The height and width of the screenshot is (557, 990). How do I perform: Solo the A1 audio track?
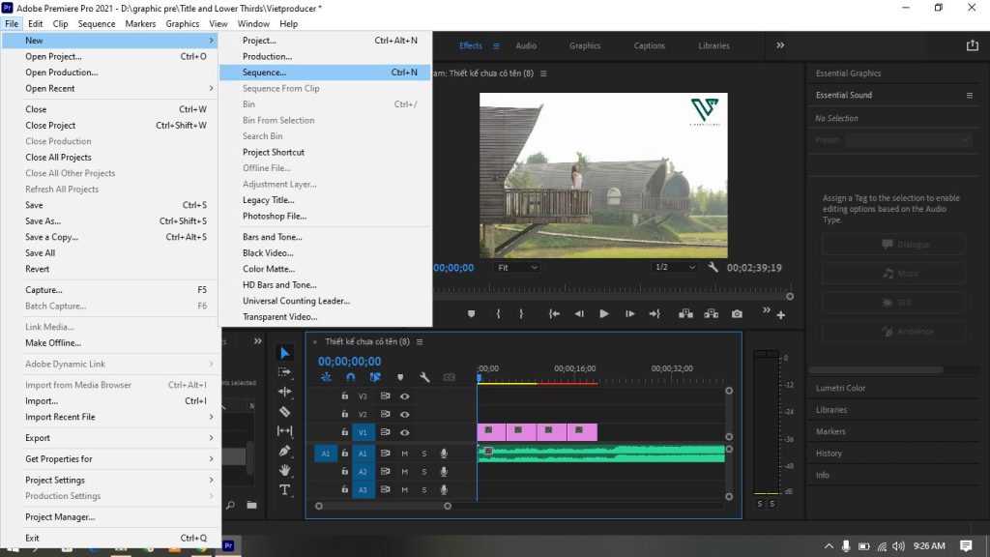pos(424,453)
